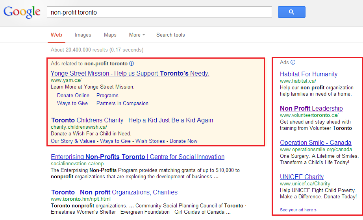Click the blue search magnifier button
Screen dimensions: 363x220
291,12
